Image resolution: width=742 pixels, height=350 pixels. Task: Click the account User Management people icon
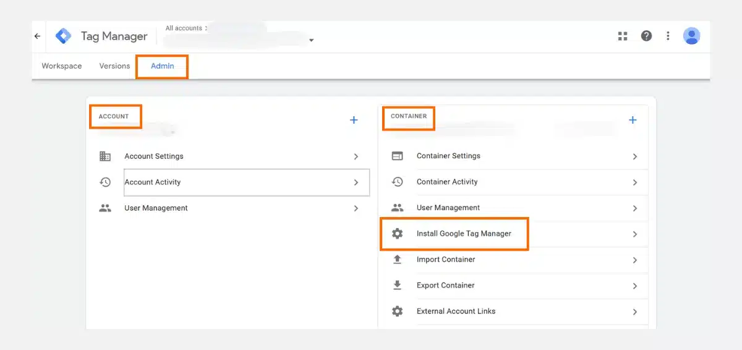click(x=105, y=208)
